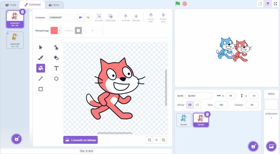
Task: Enter full screen stage mode
Action: (x=275, y=4)
